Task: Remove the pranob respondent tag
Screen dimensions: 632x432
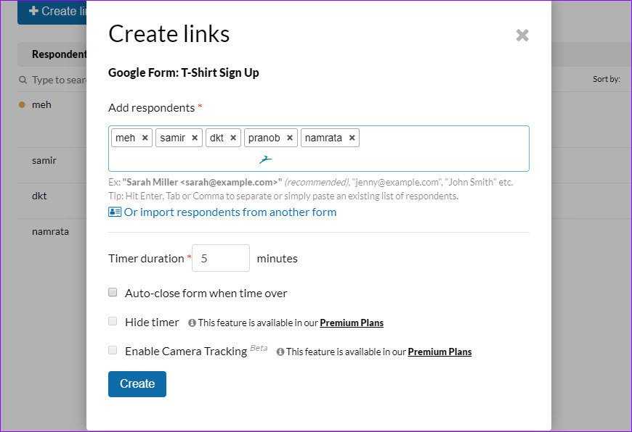Action: click(x=290, y=138)
